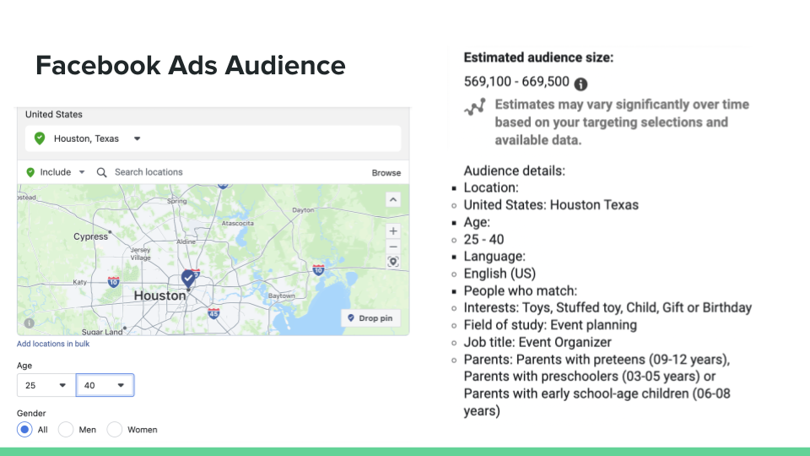
Task: Click the I-10 shield near Katy
Action: point(113,282)
